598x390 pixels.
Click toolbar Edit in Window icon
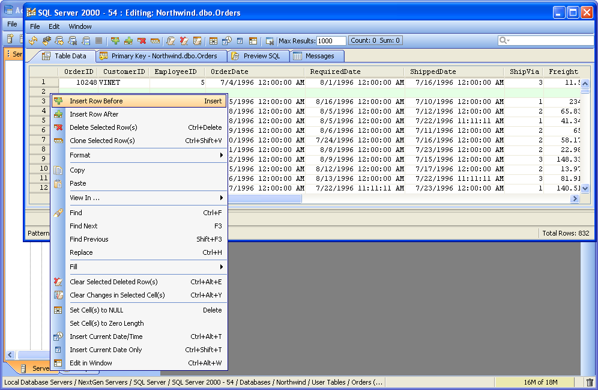coord(253,40)
